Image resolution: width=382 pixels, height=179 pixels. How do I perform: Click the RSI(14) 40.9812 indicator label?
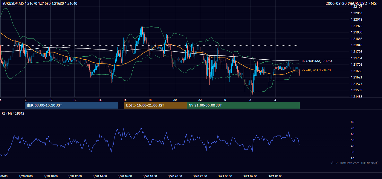[13, 113]
